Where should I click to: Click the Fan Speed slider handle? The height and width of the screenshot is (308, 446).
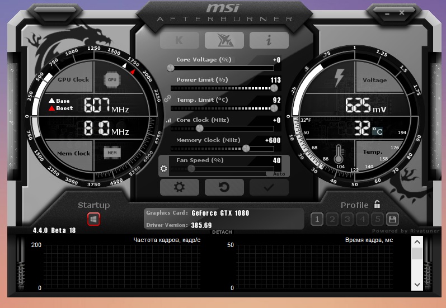191,168
